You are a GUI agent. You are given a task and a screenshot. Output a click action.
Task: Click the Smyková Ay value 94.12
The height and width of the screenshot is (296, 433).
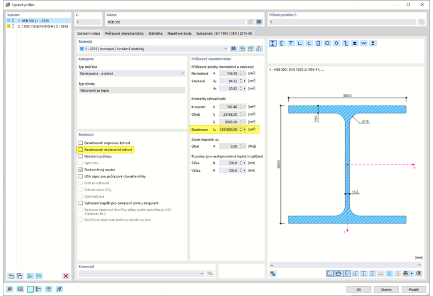pos(228,81)
